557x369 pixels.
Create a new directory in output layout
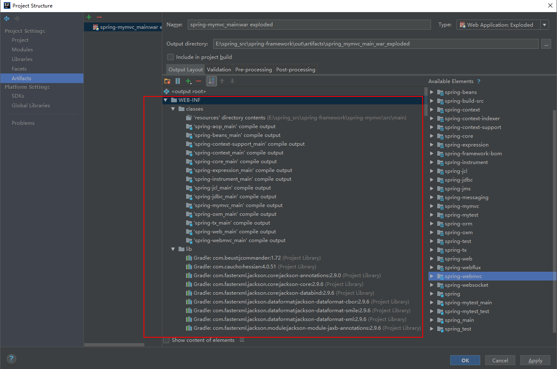[x=167, y=81]
